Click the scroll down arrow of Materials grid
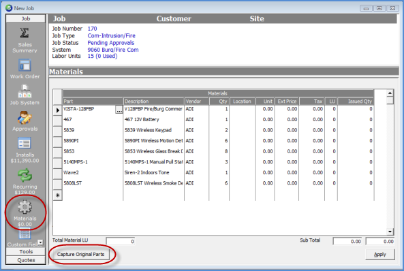404x271 pixels. point(390,232)
